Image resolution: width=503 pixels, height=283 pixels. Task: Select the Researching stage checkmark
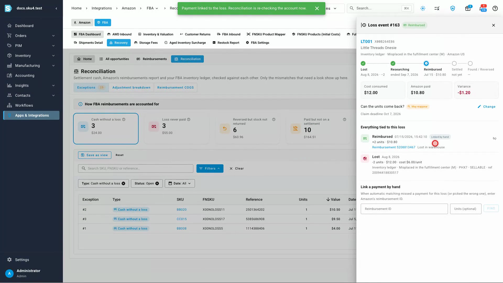coord(393,63)
